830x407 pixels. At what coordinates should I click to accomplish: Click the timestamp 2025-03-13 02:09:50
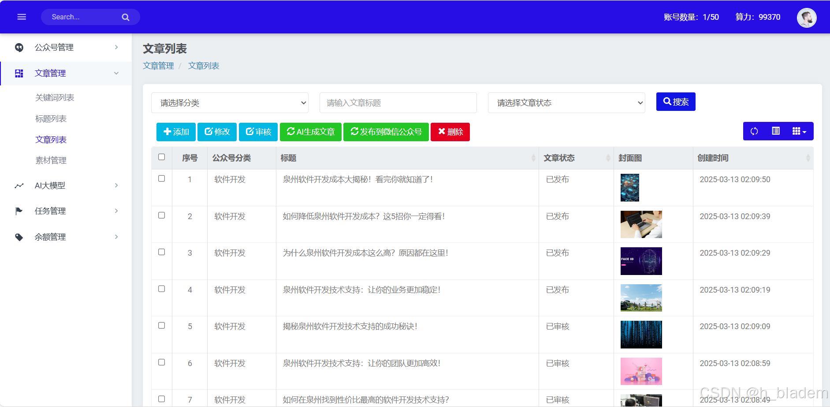coord(735,180)
